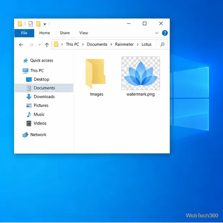Select Network in navigation pane
The image size is (223, 223).
(x=38, y=135)
